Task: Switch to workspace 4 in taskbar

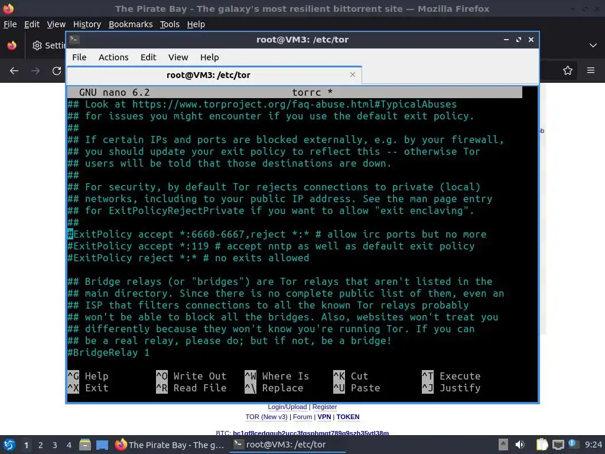Action: [x=69, y=445]
